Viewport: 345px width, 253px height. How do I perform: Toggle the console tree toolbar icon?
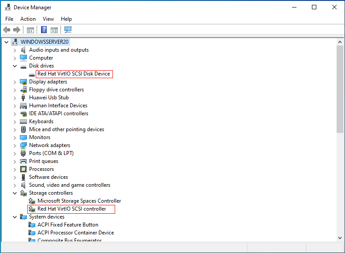click(x=30, y=30)
